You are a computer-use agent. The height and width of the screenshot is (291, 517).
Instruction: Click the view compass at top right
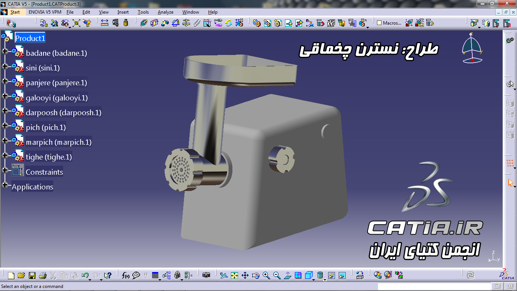pyautogui.click(x=472, y=48)
